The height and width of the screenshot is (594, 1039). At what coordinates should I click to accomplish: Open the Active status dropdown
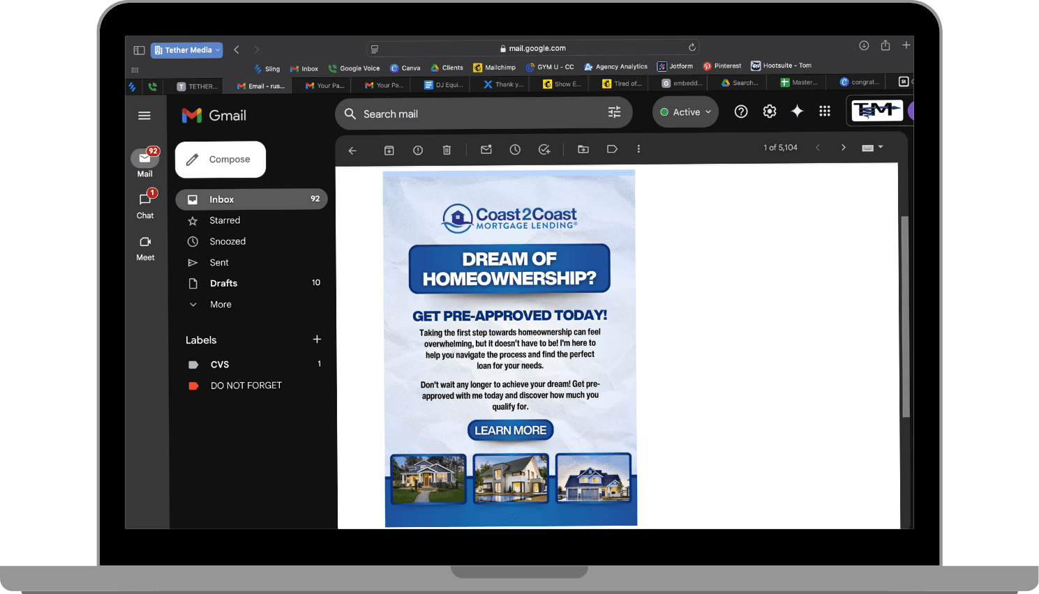[x=685, y=112]
